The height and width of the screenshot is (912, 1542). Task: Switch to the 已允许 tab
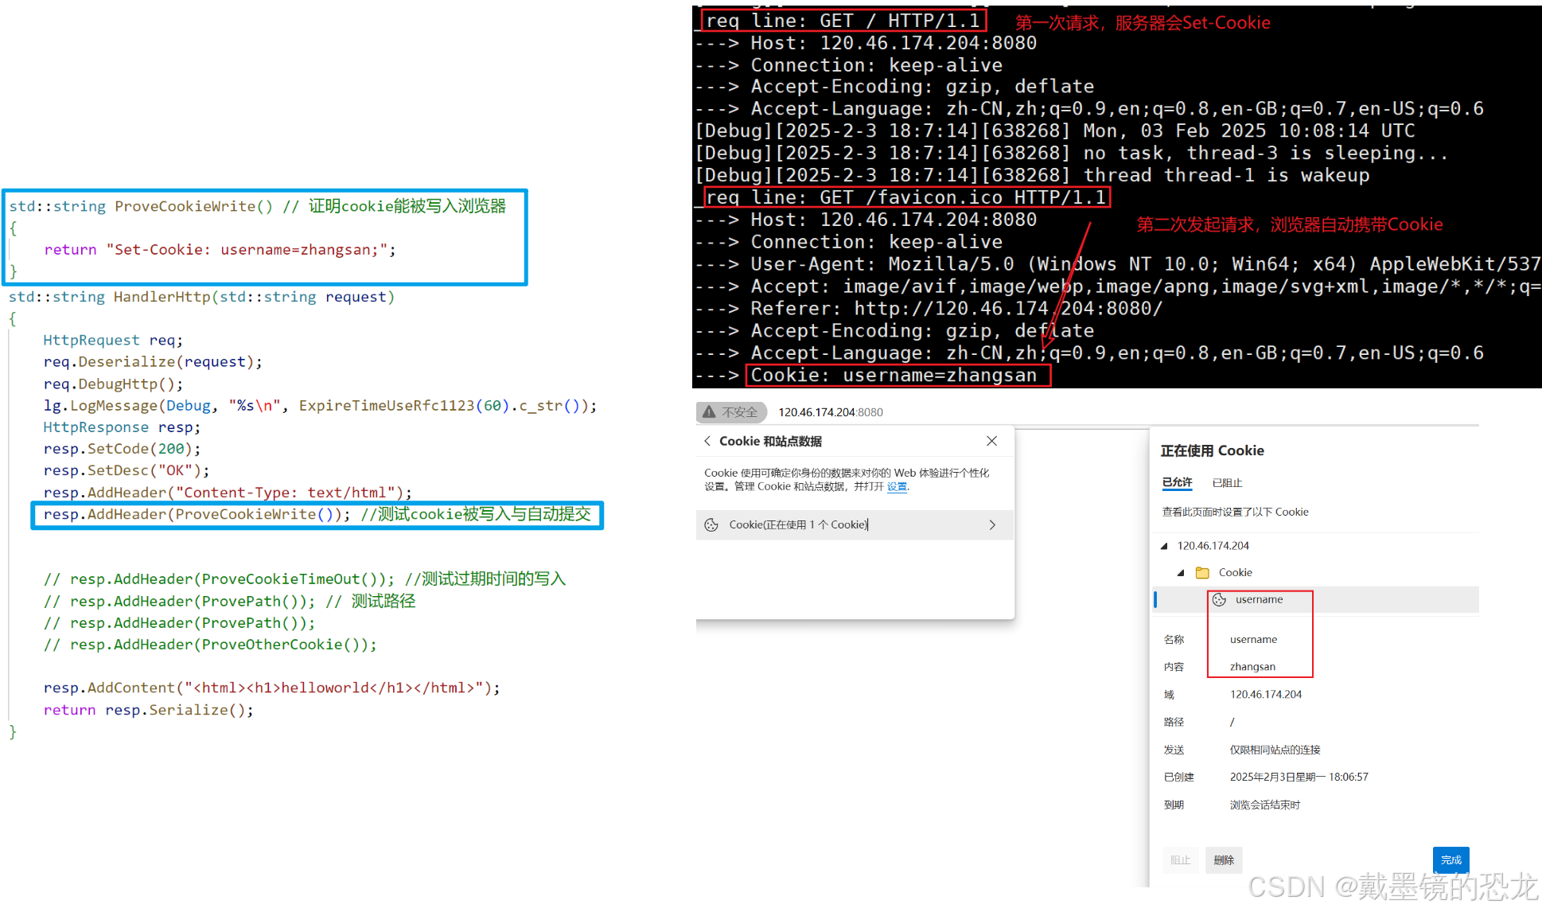tap(1177, 482)
